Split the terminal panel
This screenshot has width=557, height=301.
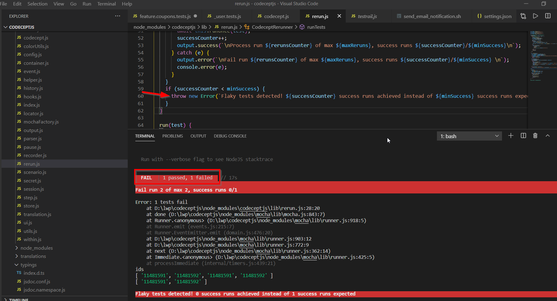click(523, 136)
